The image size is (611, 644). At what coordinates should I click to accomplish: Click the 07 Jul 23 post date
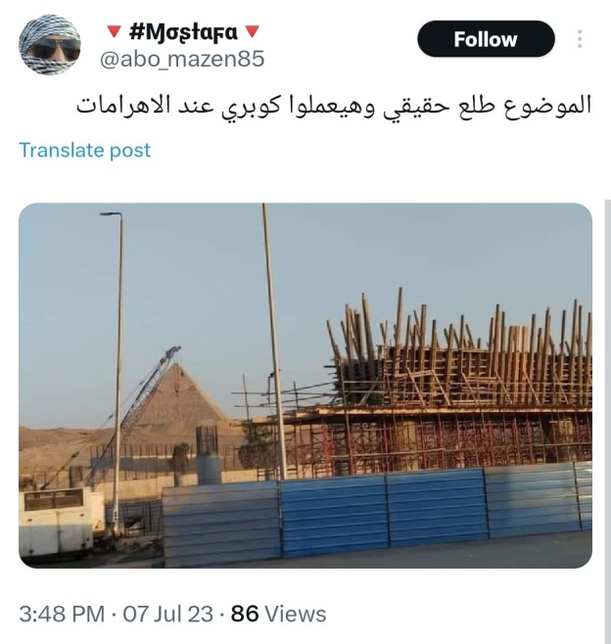pyautogui.click(x=168, y=615)
